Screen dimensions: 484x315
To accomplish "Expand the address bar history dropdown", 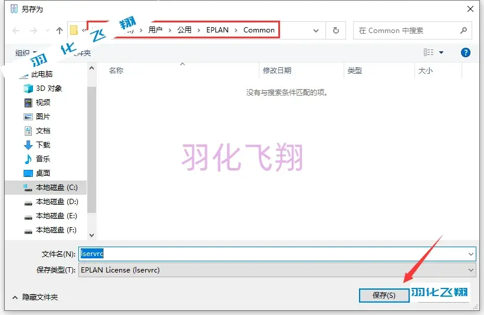I will tap(316, 30).
